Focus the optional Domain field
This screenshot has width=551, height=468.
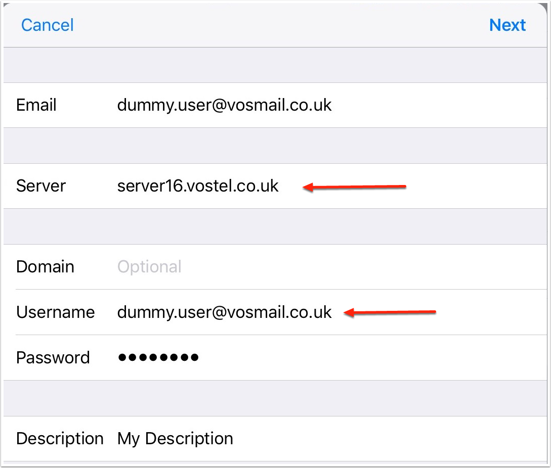(149, 267)
